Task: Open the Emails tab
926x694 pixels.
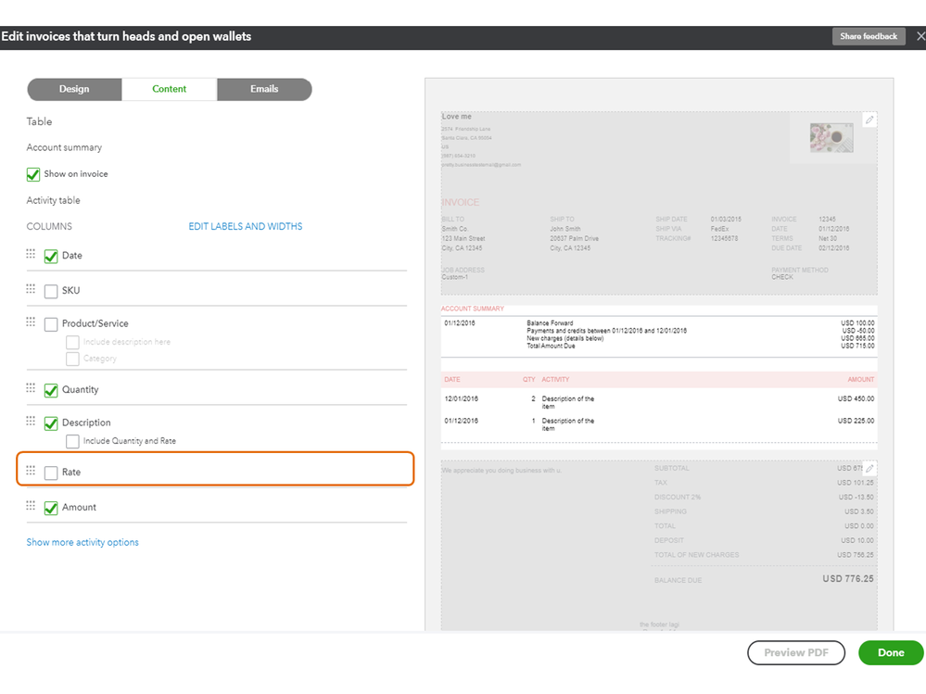Action: [264, 89]
